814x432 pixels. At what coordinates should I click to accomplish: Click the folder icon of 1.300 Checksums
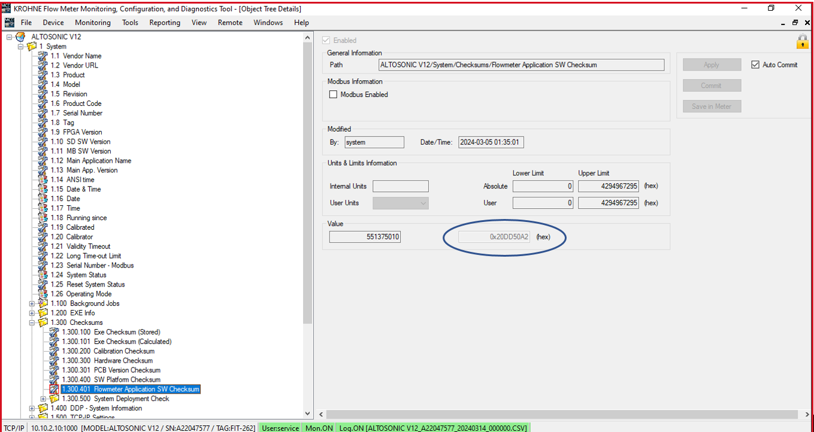coord(43,323)
